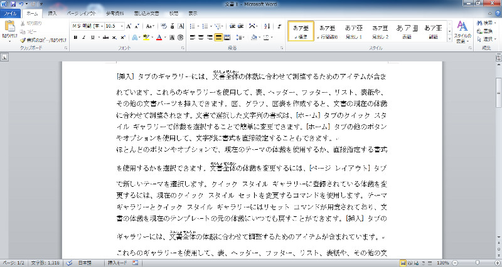502x267 pixels.
Task: Toggle Superscript formatting
Action: click(x=123, y=38)
